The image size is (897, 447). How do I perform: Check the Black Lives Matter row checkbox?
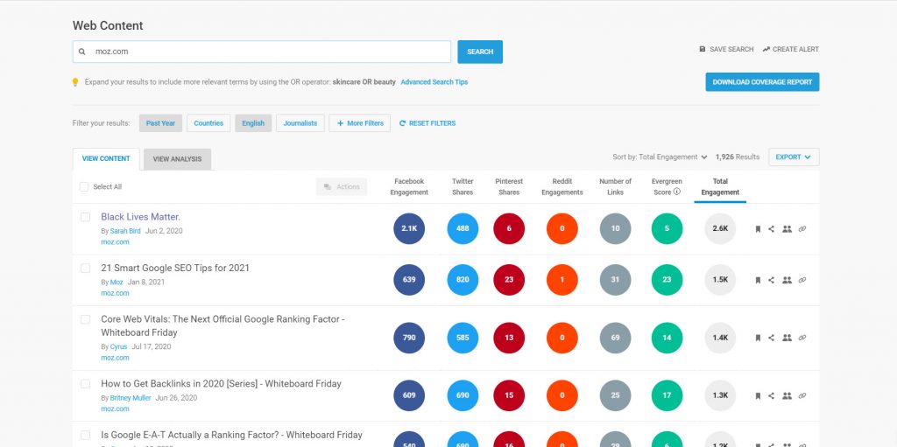point(85,217)
